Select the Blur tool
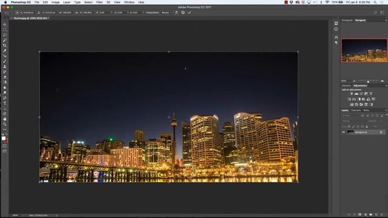The image size is (388, 218). (x=5, y=87)
